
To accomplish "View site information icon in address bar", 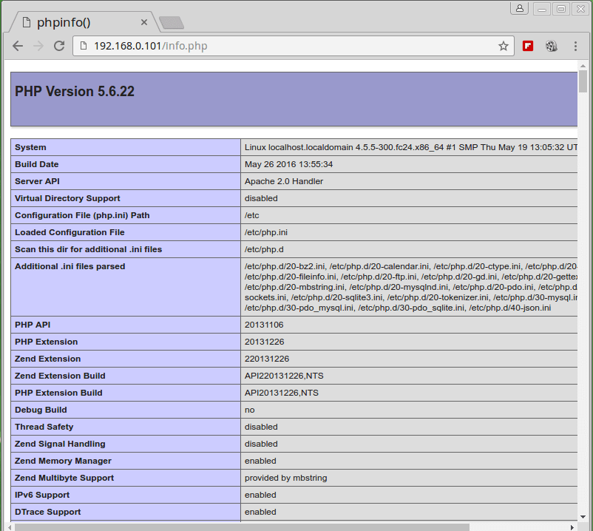I will 83,46.
